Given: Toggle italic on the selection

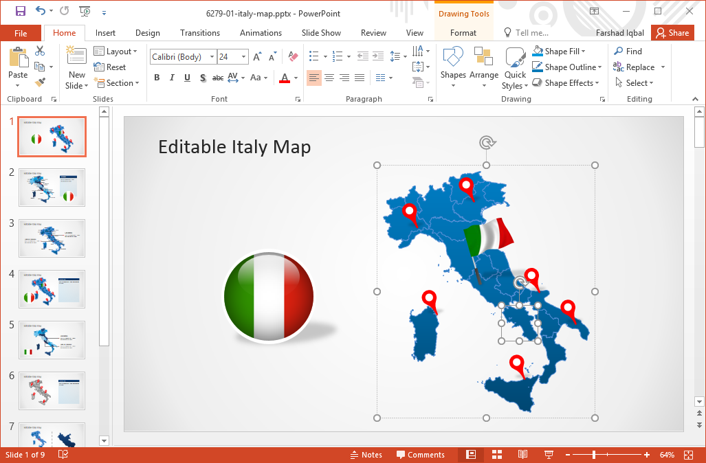Looking at the screenshot, I should [x=171, y=78].
